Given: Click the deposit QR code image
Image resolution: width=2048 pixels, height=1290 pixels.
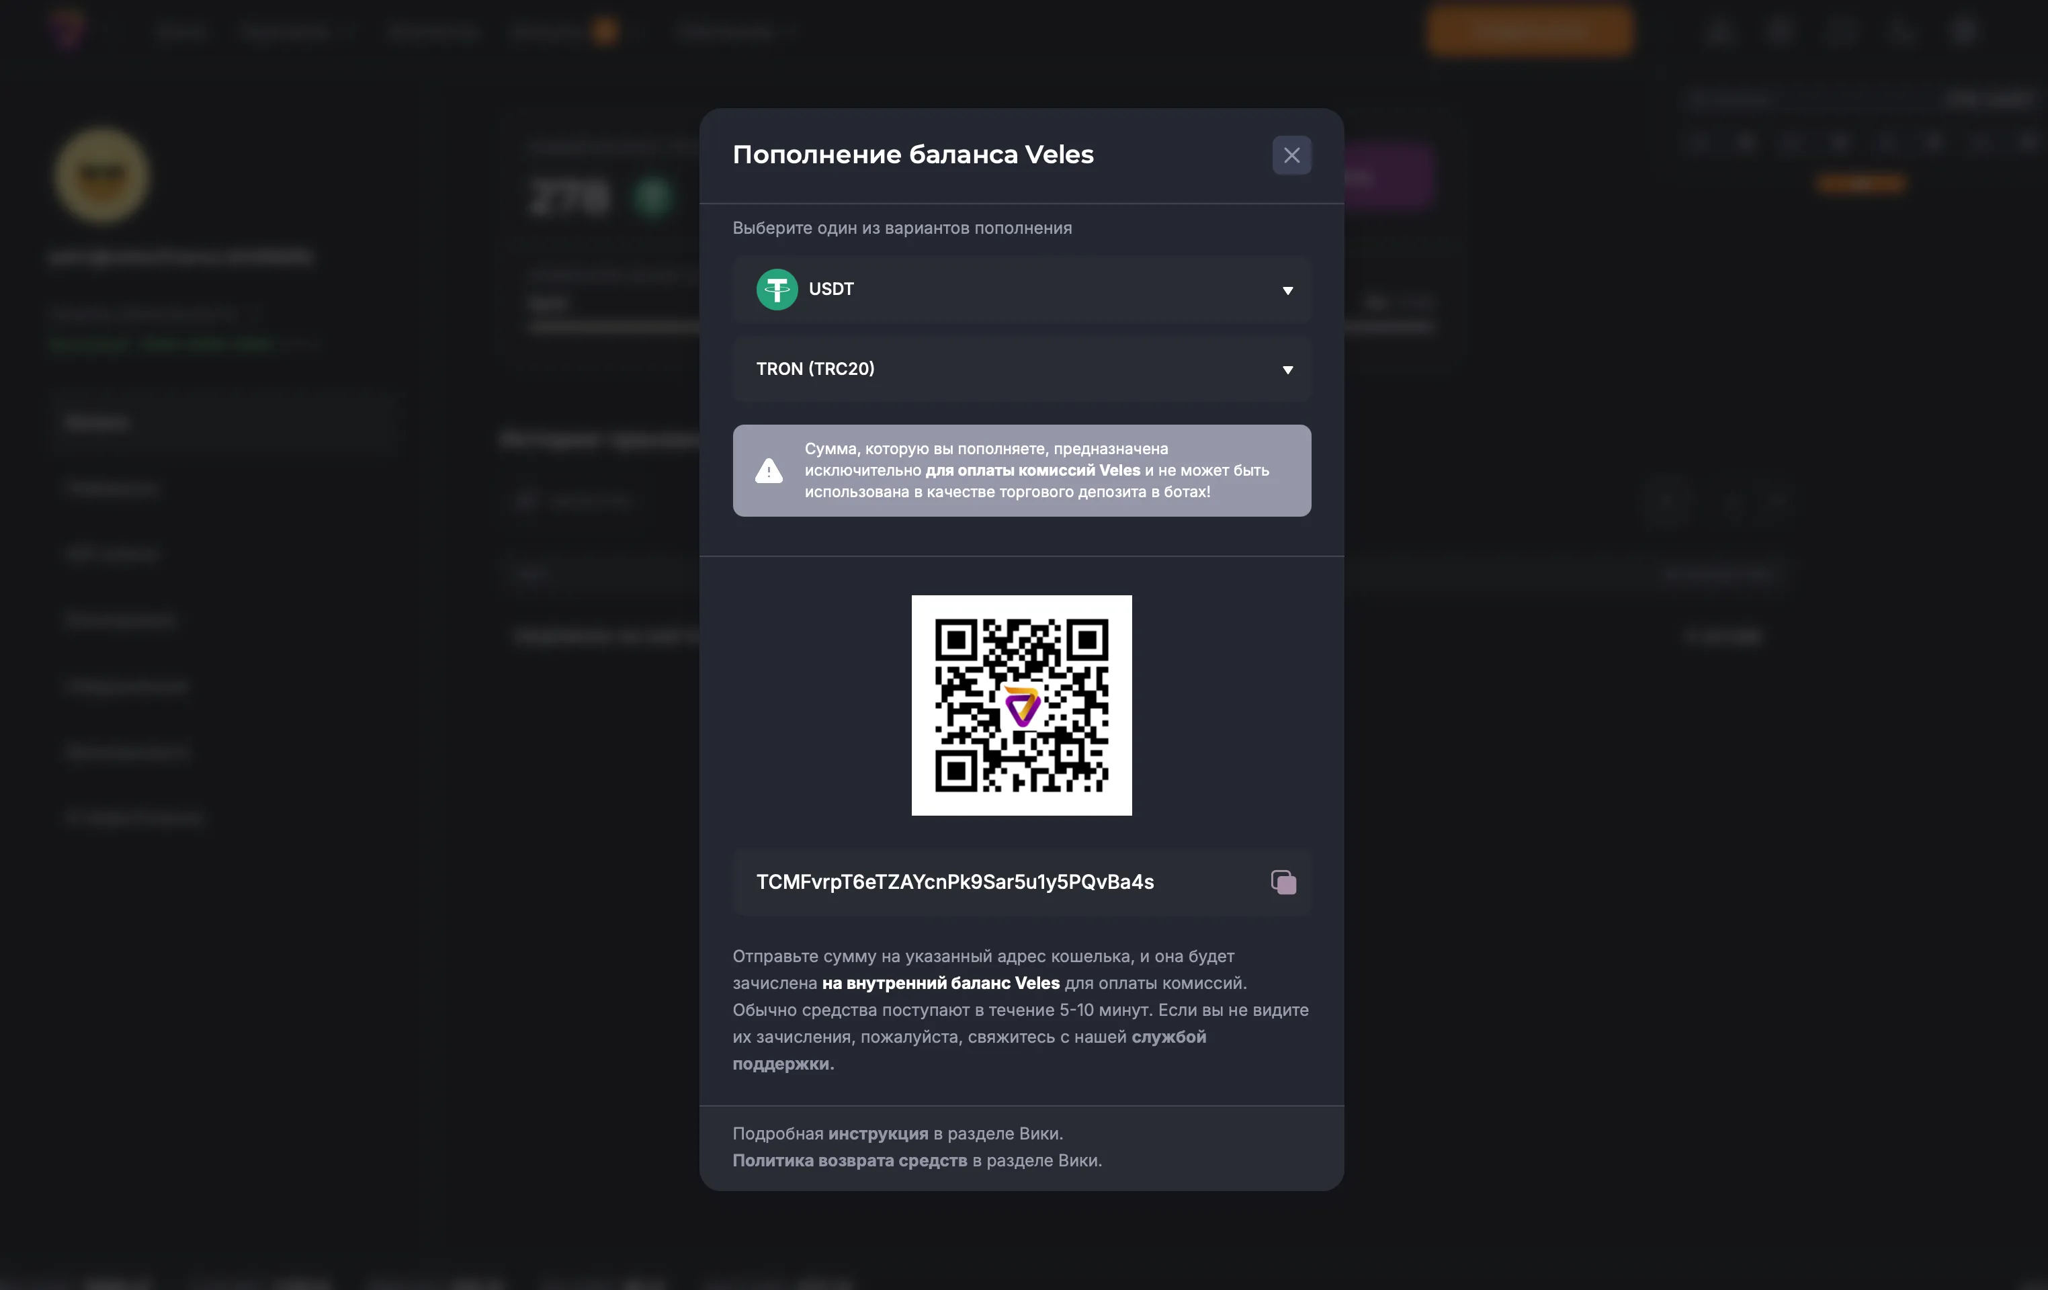Looking at the screenshot, I should (1021, 705).
